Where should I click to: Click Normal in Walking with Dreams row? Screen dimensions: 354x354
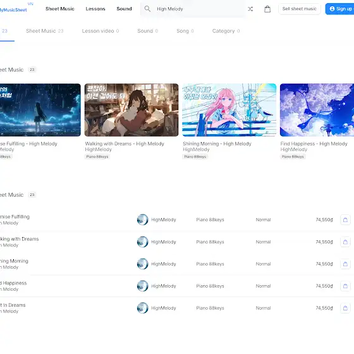click(263, 241)
